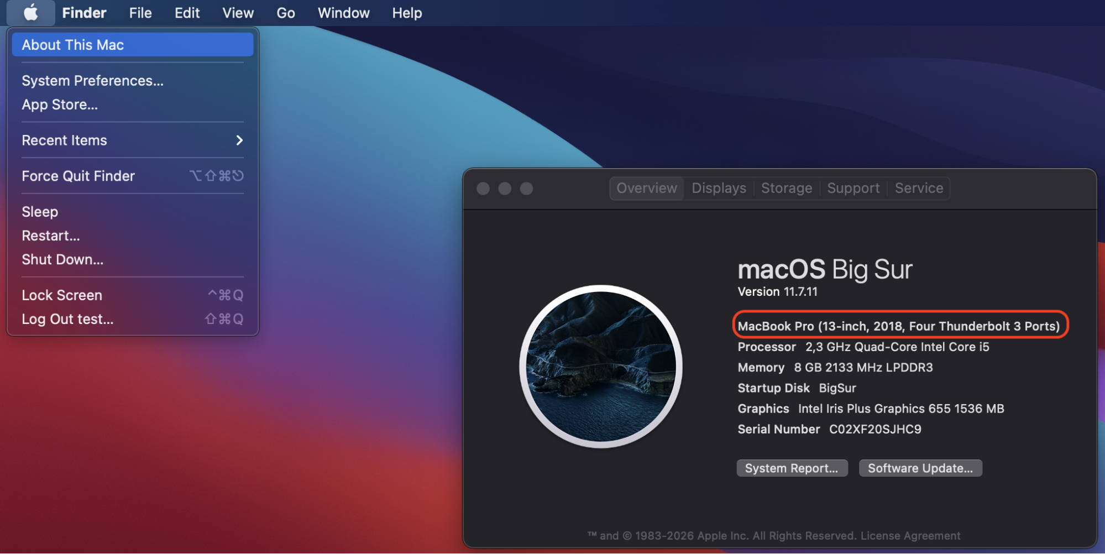Open the License Agreement link
Viewport: 1105px width, 554px height.
pos(912,535)
